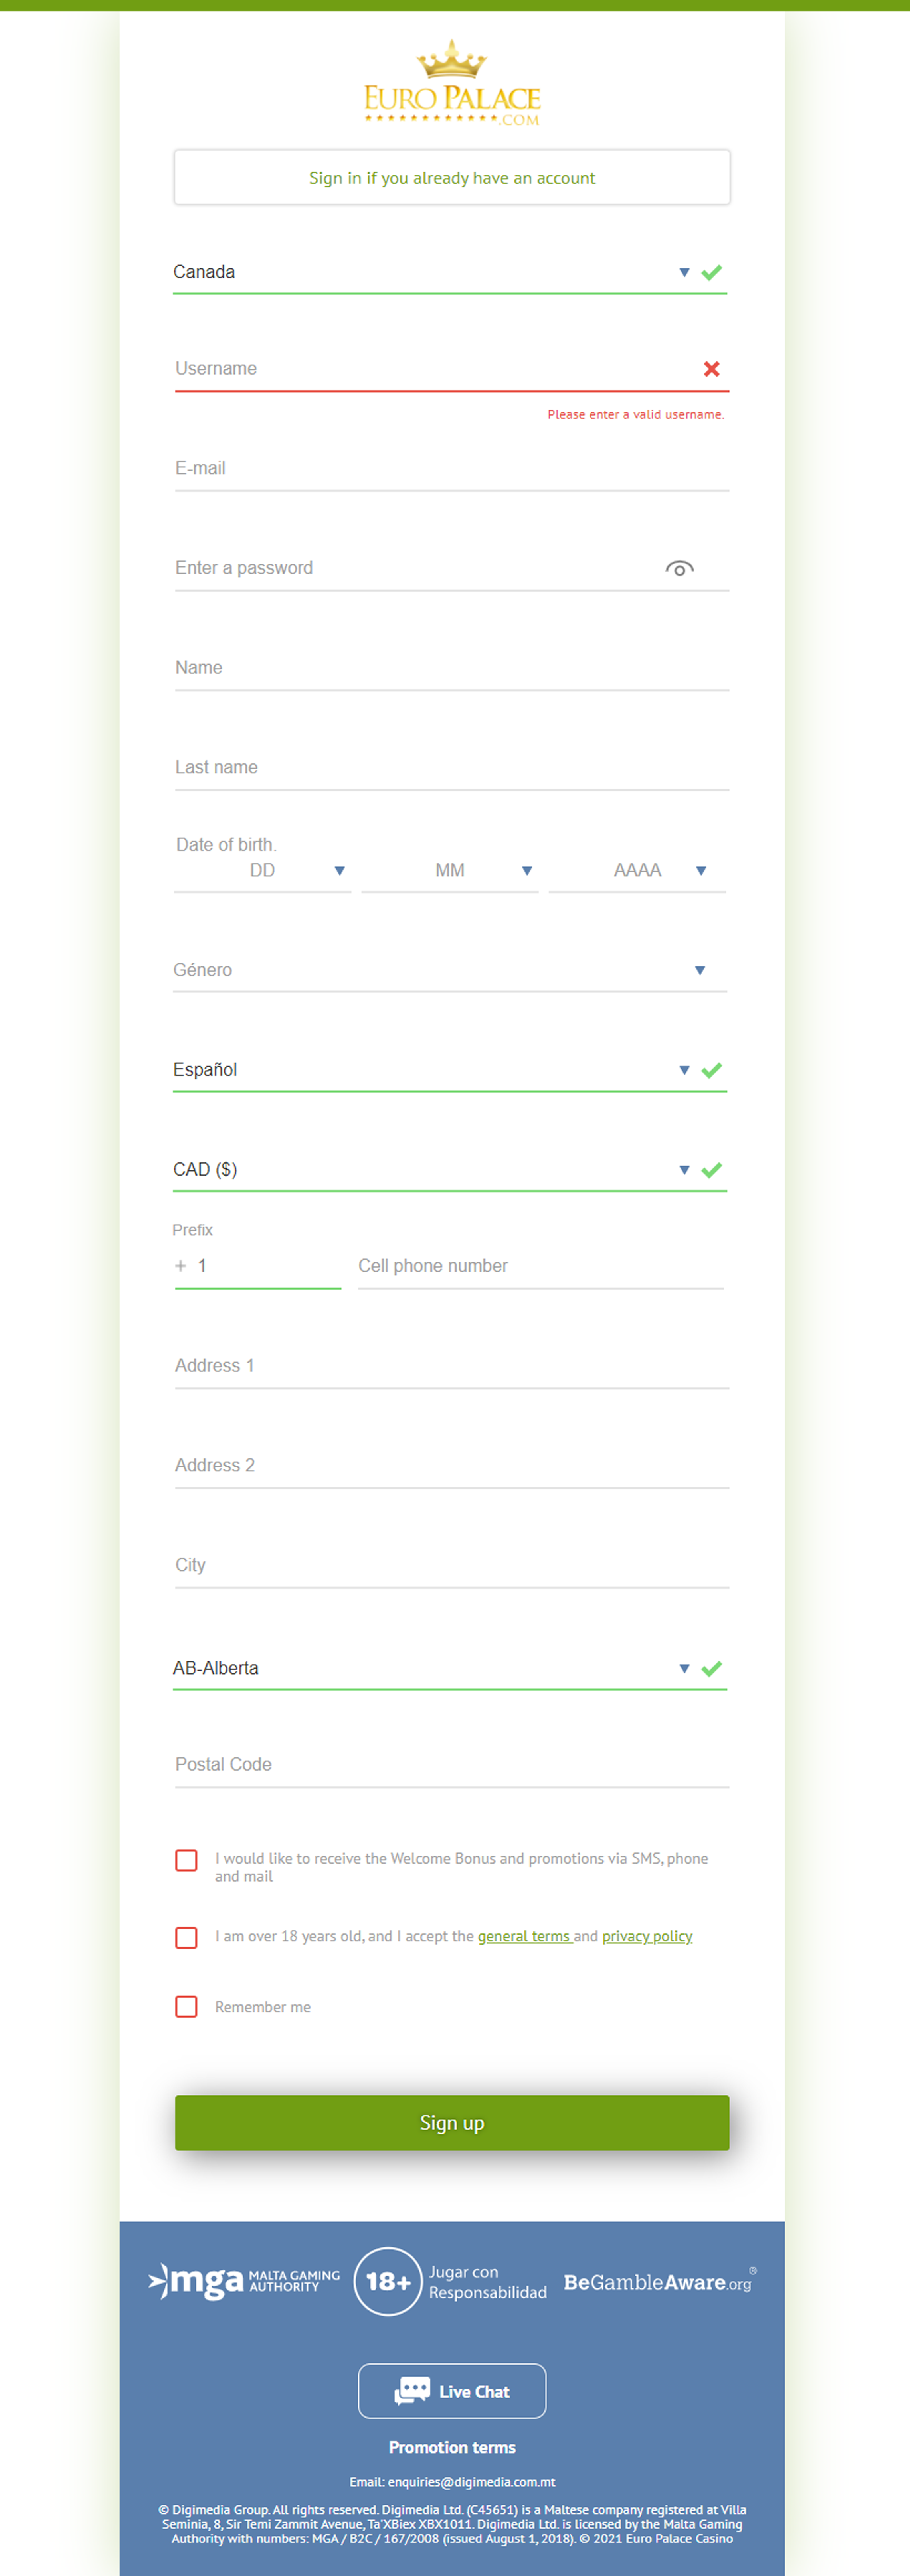Screen dimensions: 910x2576
Task: Expand the Género dropdown
Action: pos(449,970)
